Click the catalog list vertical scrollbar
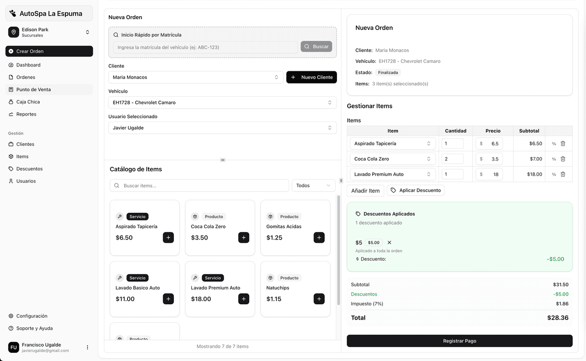 click(x=338, y=250)
